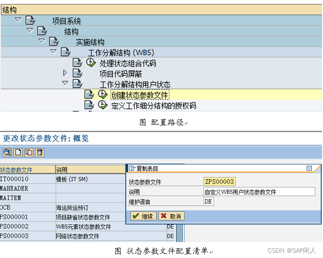This screenshot has width=323, height=258.
Task: Select 工作分解结构用户状态 tree entry
Action: 135,85
